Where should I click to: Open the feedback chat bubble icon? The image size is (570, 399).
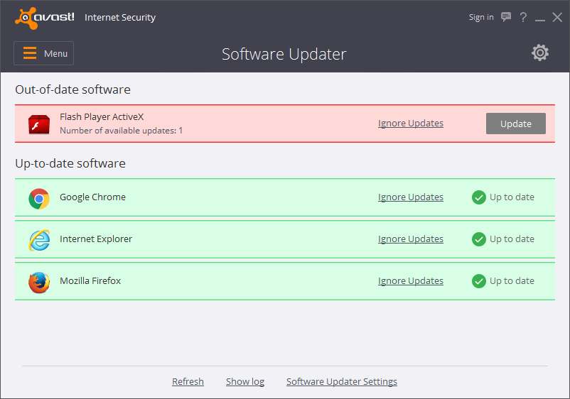point(505,17)
